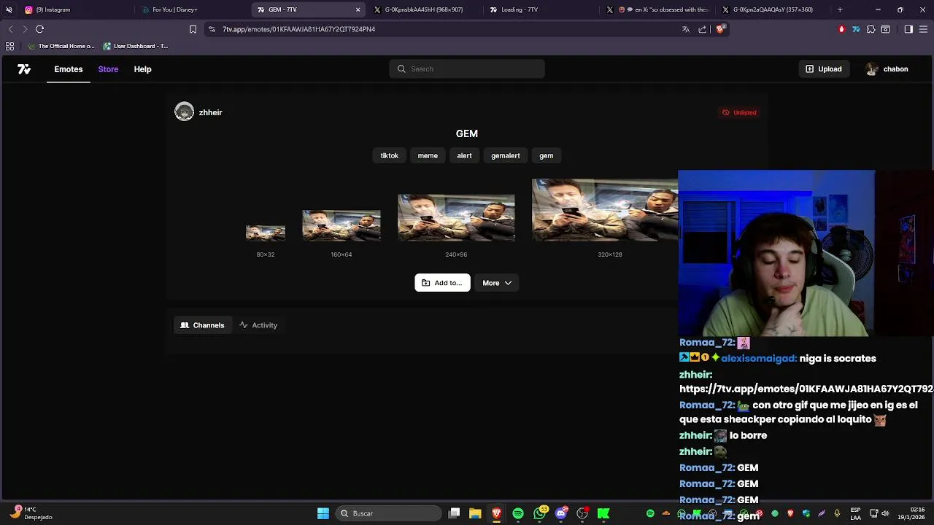Click the translate page icon
Image resolution: width=934 pixels, height=525 pixels.
pyautogui.click(x=686, y=29)
